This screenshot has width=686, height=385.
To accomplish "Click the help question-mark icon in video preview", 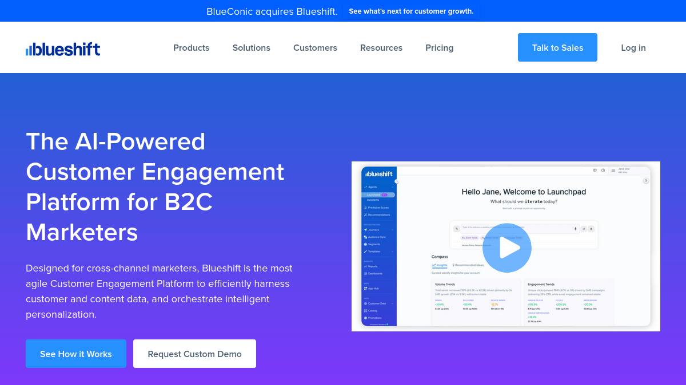I will [603, 170].
